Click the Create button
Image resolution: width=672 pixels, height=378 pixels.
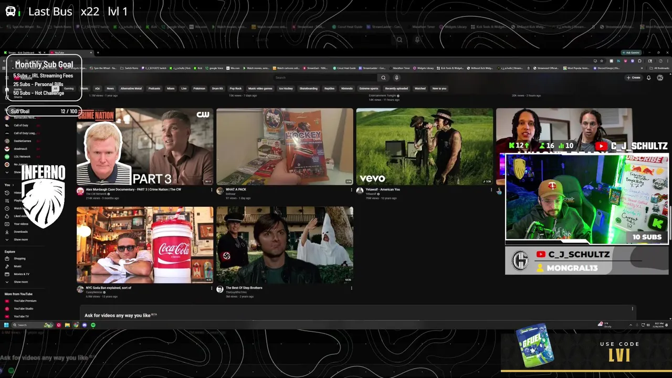(633, 78)
